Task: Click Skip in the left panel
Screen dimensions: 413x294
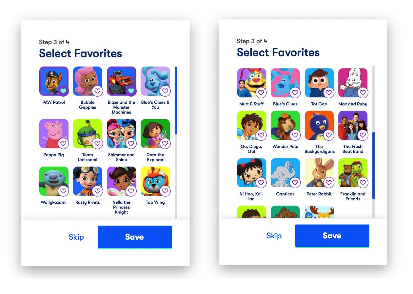Action: click(x=76, y=237)
